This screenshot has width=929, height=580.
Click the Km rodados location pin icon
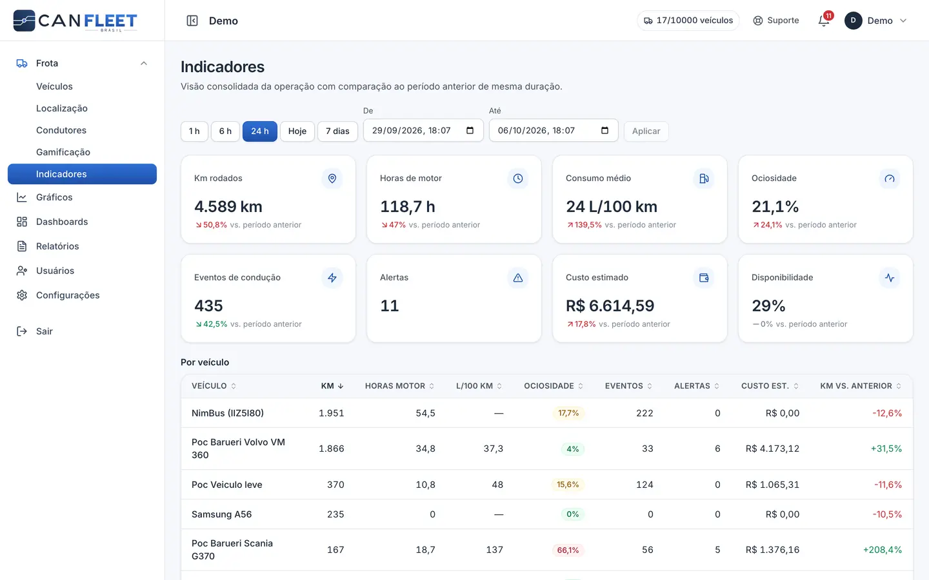(332, 179)
